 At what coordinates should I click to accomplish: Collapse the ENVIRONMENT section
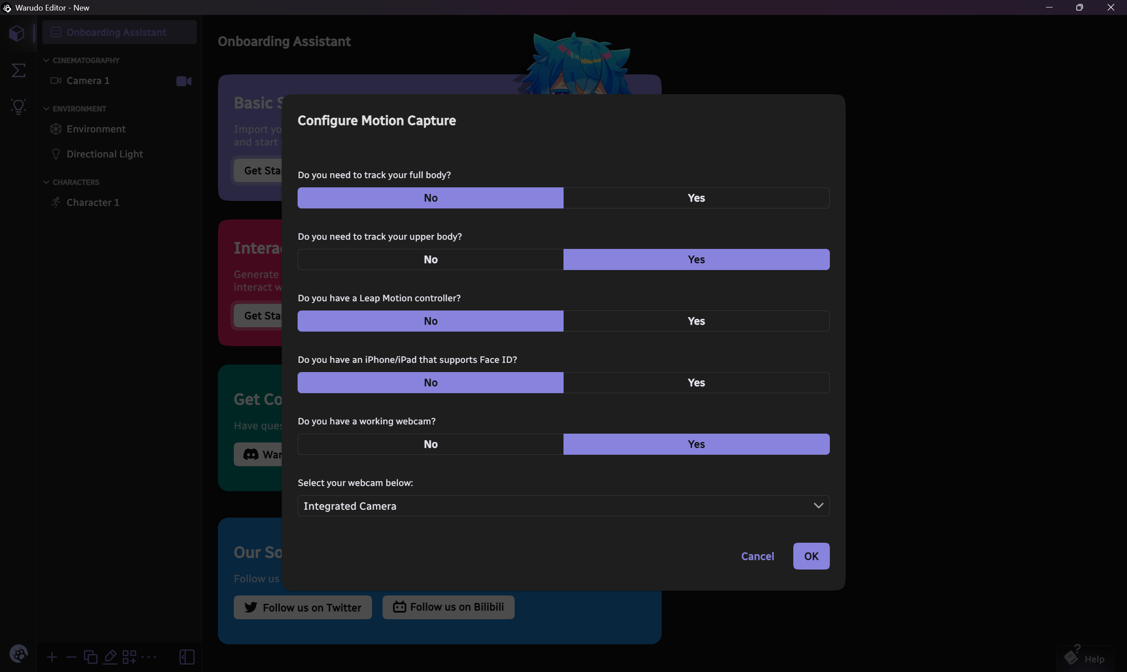pos(46,109)
